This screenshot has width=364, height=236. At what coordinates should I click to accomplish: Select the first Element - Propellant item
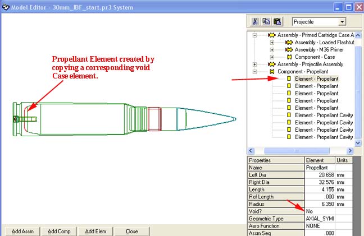click(x=316, y=79)
